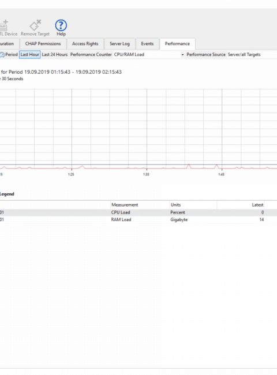
Task: Open the Access Rights tab
Action: coord(85,44)
